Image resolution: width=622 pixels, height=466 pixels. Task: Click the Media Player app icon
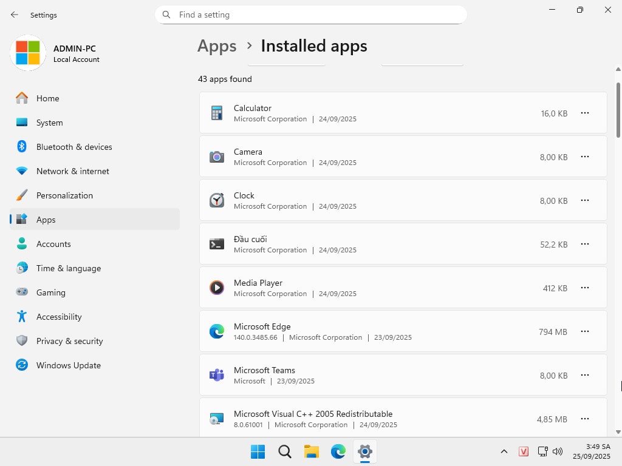click(217, 288)
